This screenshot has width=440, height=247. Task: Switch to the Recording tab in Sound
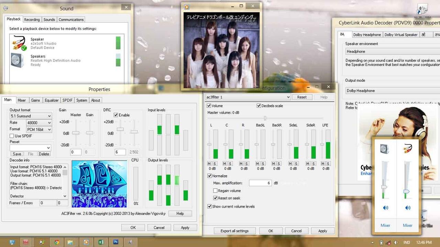point(32,20)
